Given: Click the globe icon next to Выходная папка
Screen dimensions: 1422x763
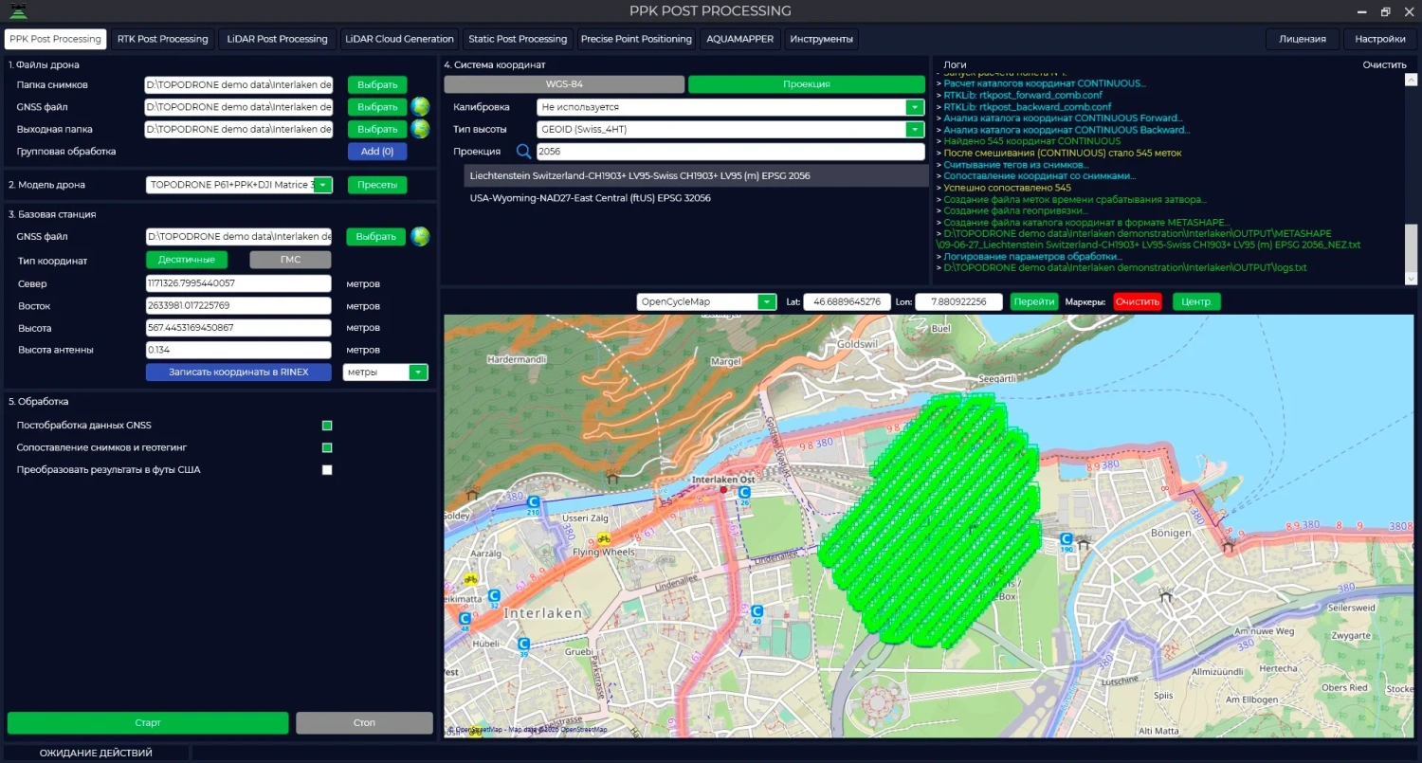Looking at the screenshot, I should point(421,129).
